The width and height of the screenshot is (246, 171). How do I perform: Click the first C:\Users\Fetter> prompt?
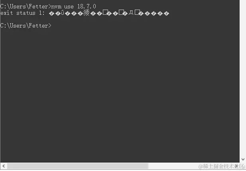26,7
